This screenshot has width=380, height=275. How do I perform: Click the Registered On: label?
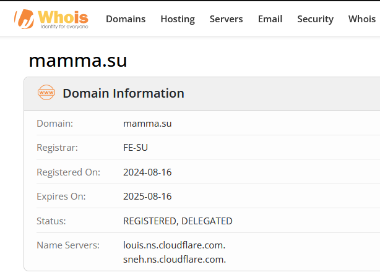click(x=68, y=172)
